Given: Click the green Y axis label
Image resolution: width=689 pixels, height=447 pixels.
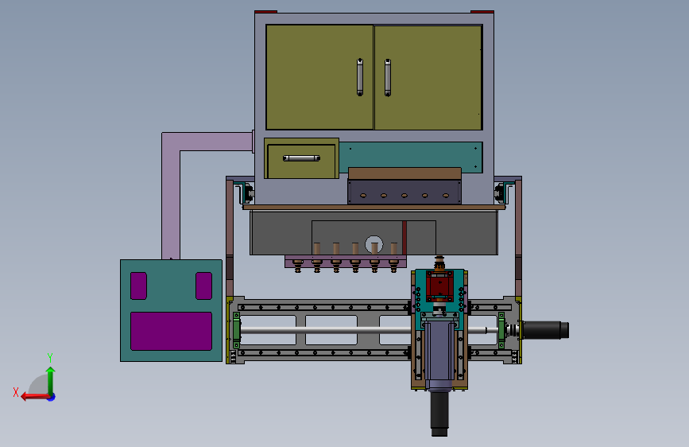Looking at the screenshot, I should coord(50,357).
